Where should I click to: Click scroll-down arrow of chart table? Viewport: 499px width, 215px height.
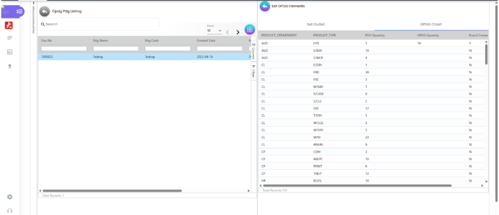pos(486,182)
